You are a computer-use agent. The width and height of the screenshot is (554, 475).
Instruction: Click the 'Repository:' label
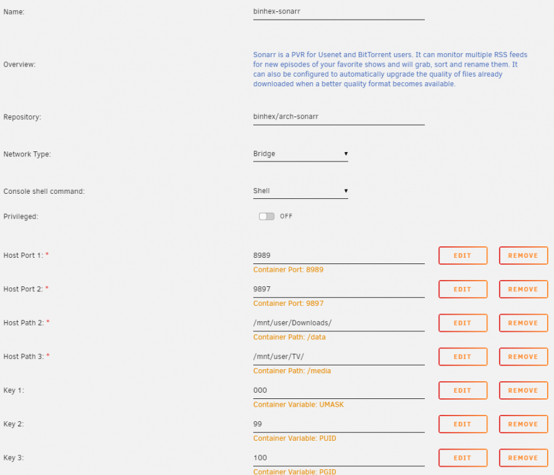click(x=22, y=117)
